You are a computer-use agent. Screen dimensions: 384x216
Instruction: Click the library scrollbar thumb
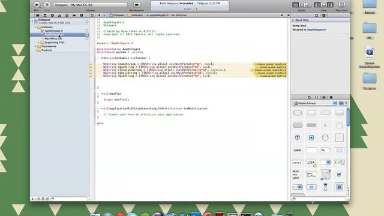[348, 118]
